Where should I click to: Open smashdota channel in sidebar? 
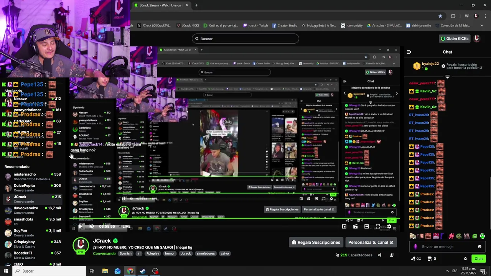pos(33,222)
